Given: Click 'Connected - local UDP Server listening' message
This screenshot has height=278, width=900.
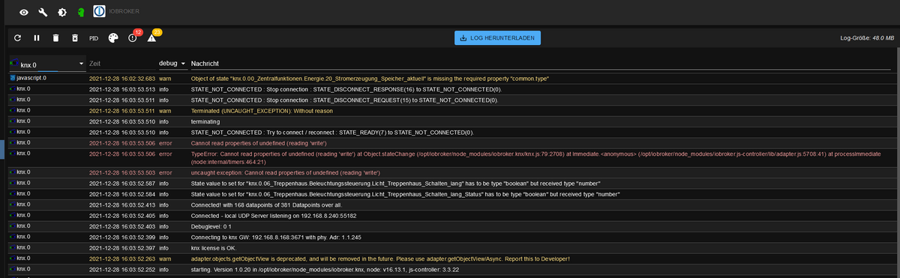Looking at the screenshot, I should pyautogui.click(x=274, y=216).
